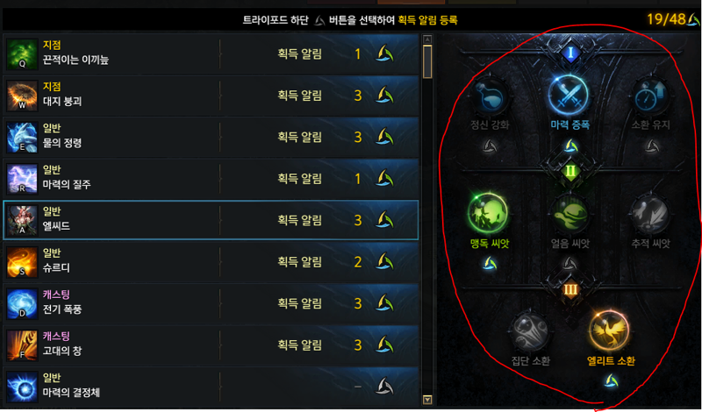This screenshot has height=412, width=702.
Task: Select the 추적 씨앗 tripod icon
Action: [x=650, y=214]
